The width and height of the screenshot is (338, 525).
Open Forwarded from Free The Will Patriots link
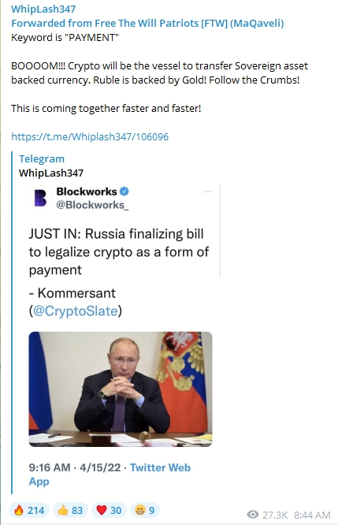coord(147,23)
